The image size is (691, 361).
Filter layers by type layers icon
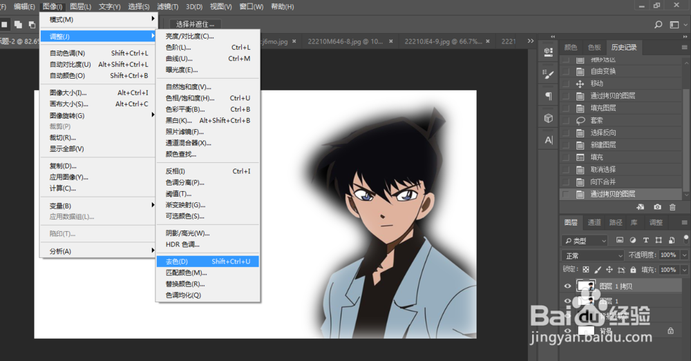pyautogui.click(x=645, y=240)
